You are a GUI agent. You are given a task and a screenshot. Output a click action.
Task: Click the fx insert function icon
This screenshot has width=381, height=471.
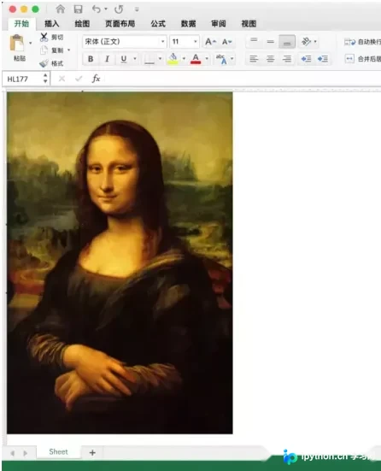[96, 79]
